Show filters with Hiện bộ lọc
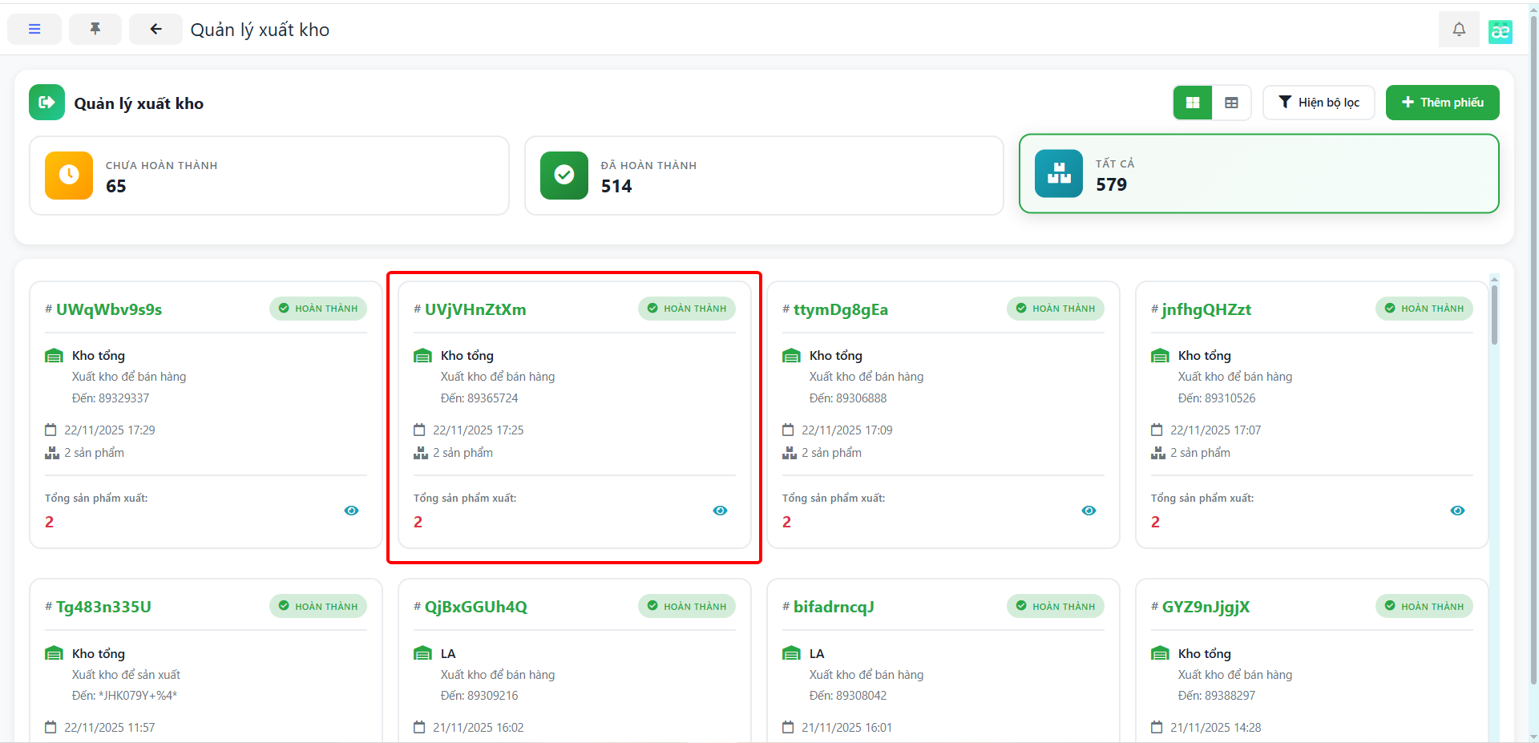This screenshot has height=743, width=1539. pyautogui.click(x=1319, y=103)
